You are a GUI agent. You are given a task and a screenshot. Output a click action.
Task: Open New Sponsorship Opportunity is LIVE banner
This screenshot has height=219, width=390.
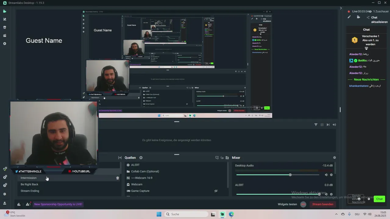[x=58, y=204]
